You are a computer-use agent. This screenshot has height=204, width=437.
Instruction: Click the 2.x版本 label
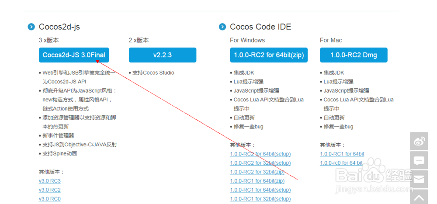[x=139, y=41]
